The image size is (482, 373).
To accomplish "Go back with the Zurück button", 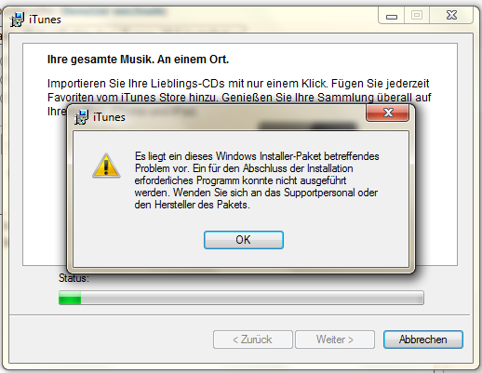I will 253,340.
